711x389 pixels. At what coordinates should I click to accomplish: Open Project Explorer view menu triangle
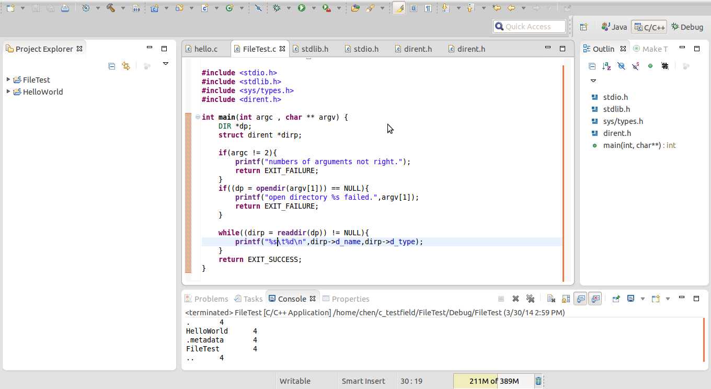click(x=166, y=64)
